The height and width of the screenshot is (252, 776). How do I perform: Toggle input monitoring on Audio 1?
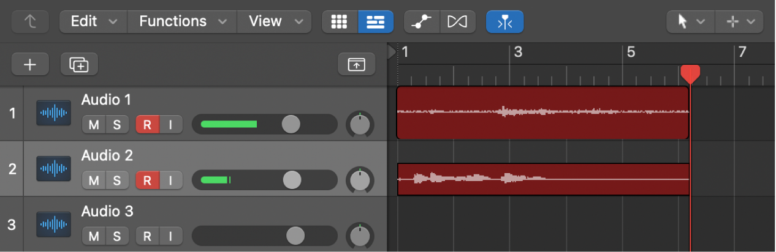170,125
